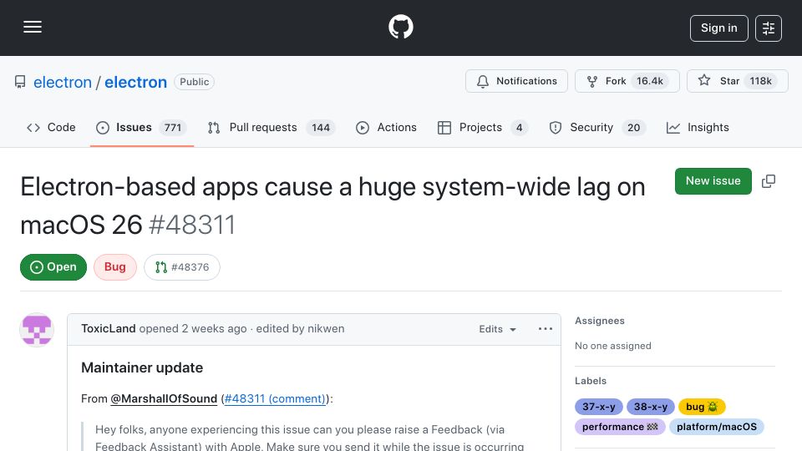The image size is (802, 451).
Task: Open the comment three-dot options menu
Action: point(546,329)
